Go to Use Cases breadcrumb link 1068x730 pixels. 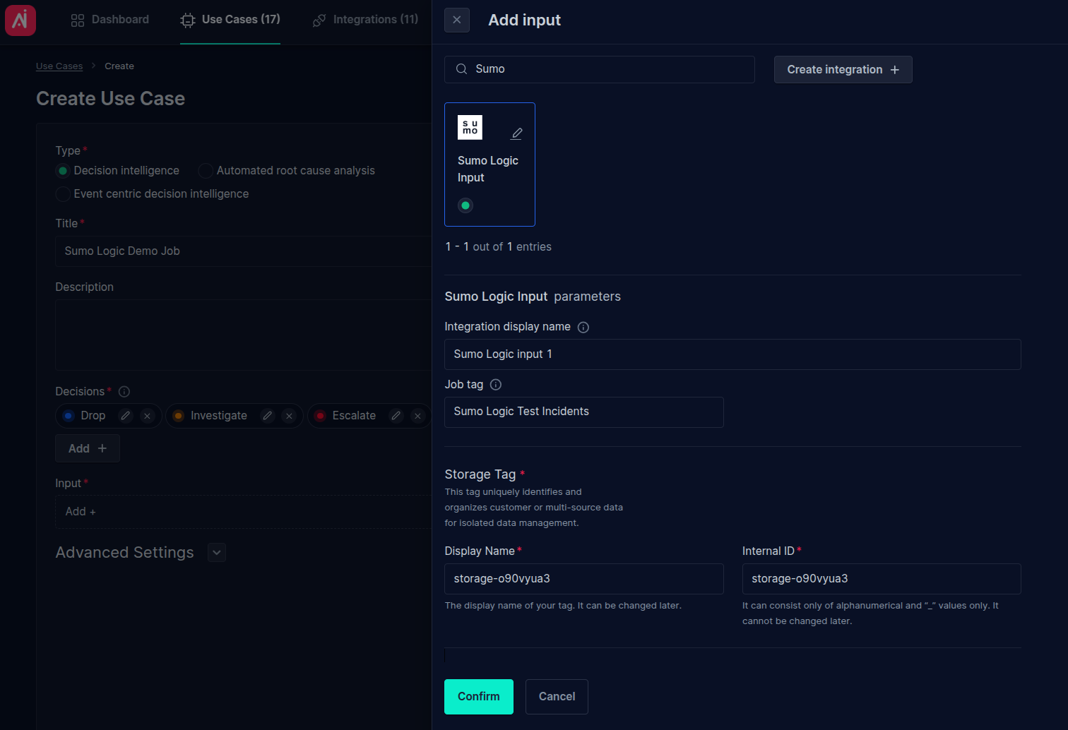point(59,66)
